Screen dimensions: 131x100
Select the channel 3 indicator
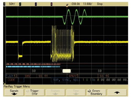[36, 4]
